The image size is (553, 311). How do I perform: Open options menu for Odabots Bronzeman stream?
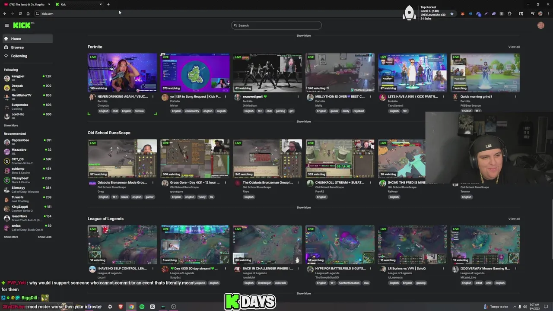pyautogui.click(x=153, y=182)
